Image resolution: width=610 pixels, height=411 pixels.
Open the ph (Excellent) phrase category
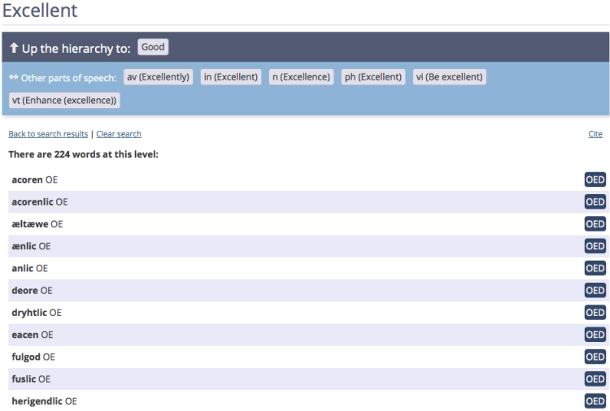pos(373,77)
